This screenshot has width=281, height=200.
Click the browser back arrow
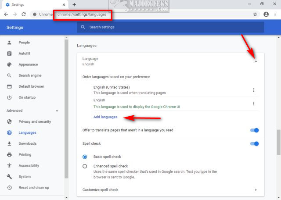pos(6,14)
